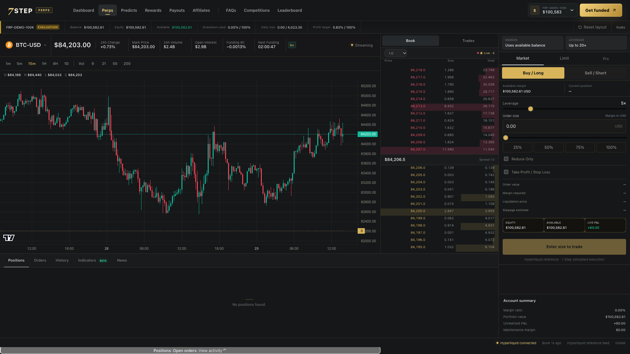
Task: Switch chart to 4H timeframe
Action: pyautogui.click(x=55, y=64)
